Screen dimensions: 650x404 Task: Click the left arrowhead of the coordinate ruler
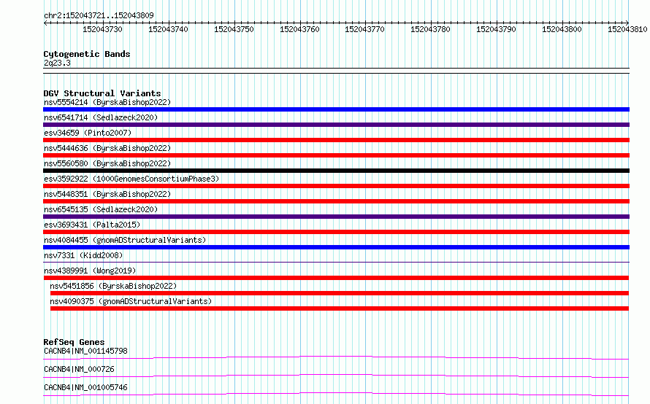click(45, 23)
